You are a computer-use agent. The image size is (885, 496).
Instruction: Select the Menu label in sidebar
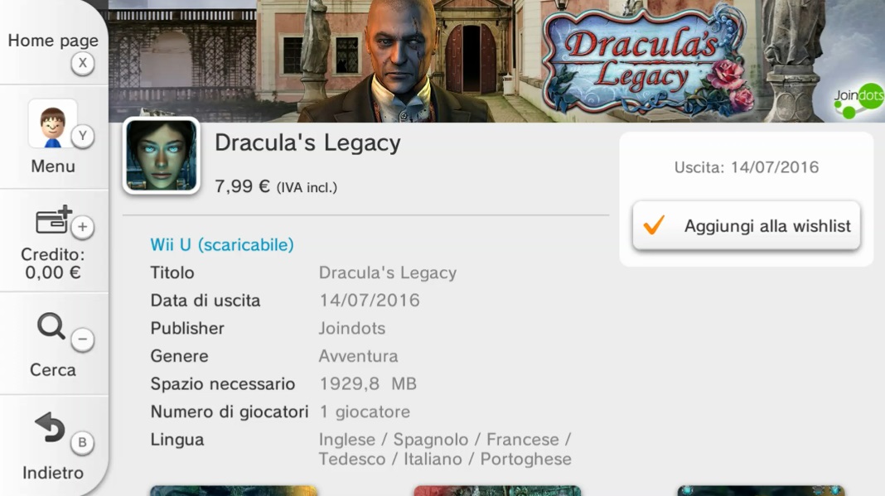tap(53, 166)
